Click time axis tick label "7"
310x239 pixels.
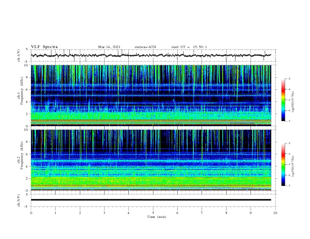point(202,213)
